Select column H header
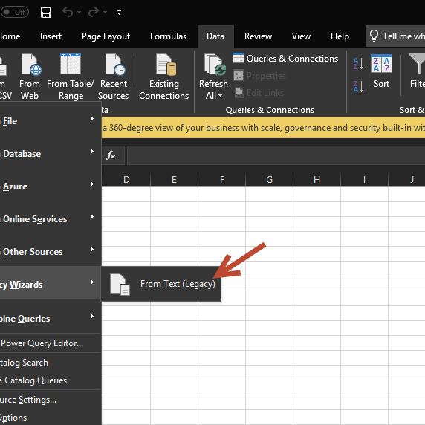 pos(317,179)
